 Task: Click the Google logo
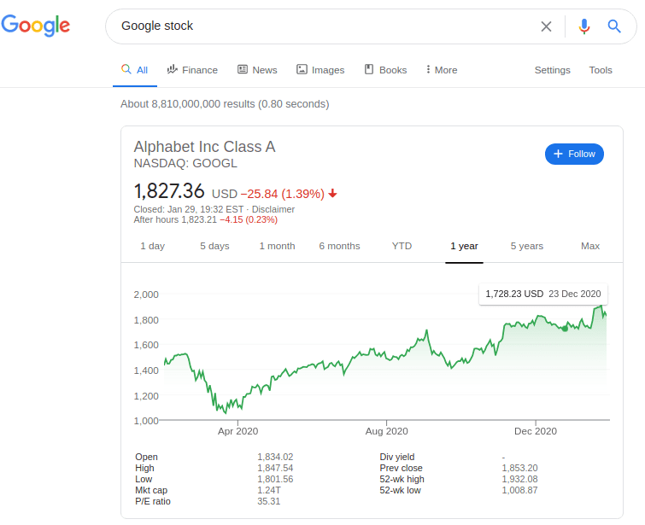tap(36, 26)
